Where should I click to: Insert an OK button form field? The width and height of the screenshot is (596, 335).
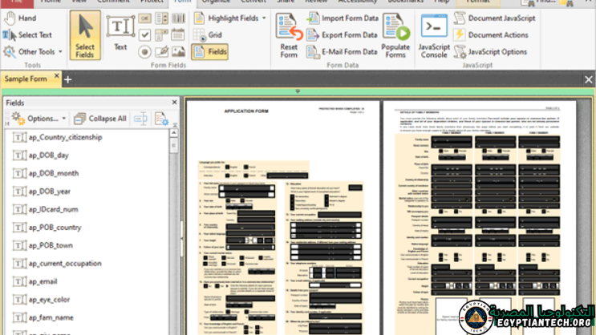tap(144, 18)
